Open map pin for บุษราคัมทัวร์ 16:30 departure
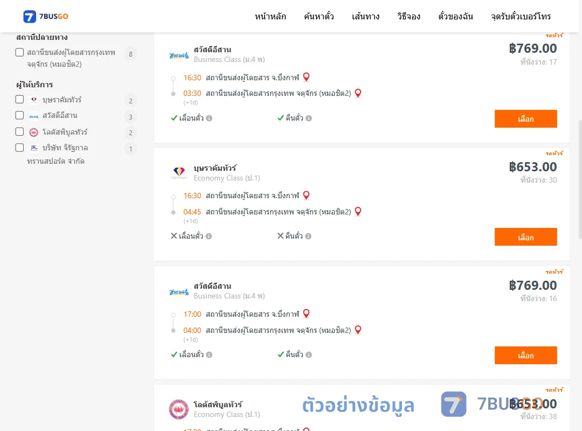This screenshot has height=431, width=582. pos(306,195)
